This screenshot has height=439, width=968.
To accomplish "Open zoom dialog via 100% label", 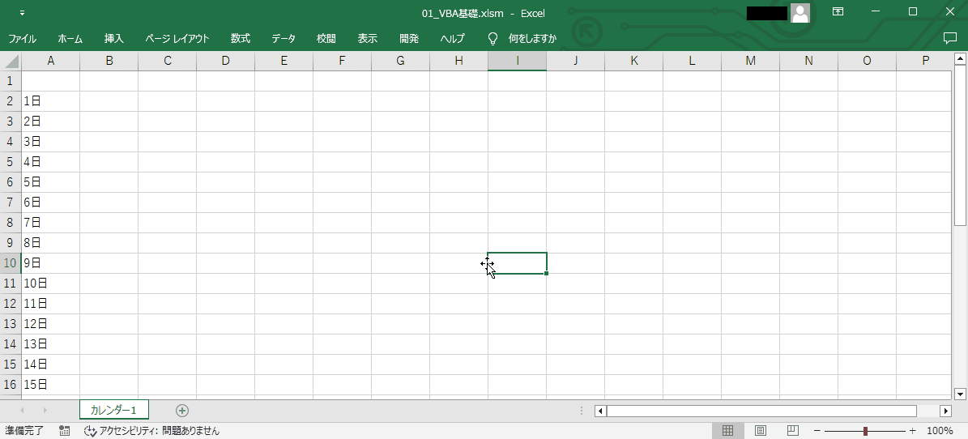I will pyautogui.click(x=940, y=430).
